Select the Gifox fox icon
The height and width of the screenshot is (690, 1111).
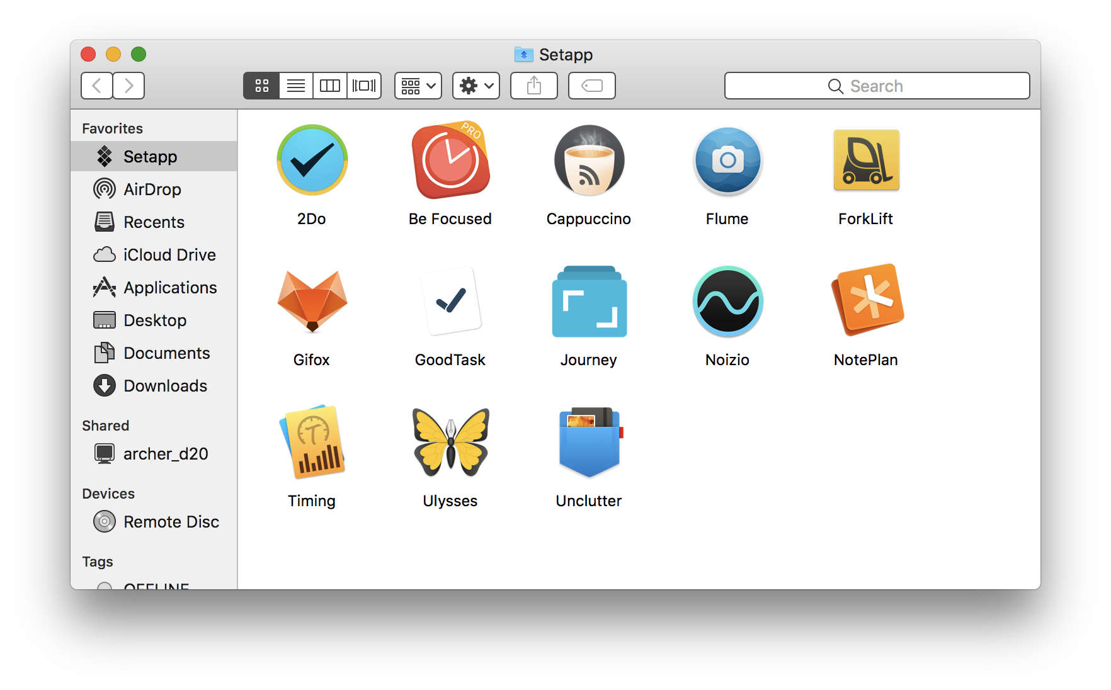[x=312, y=301]
